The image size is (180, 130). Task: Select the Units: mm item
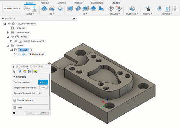click(x=21, y=28)
